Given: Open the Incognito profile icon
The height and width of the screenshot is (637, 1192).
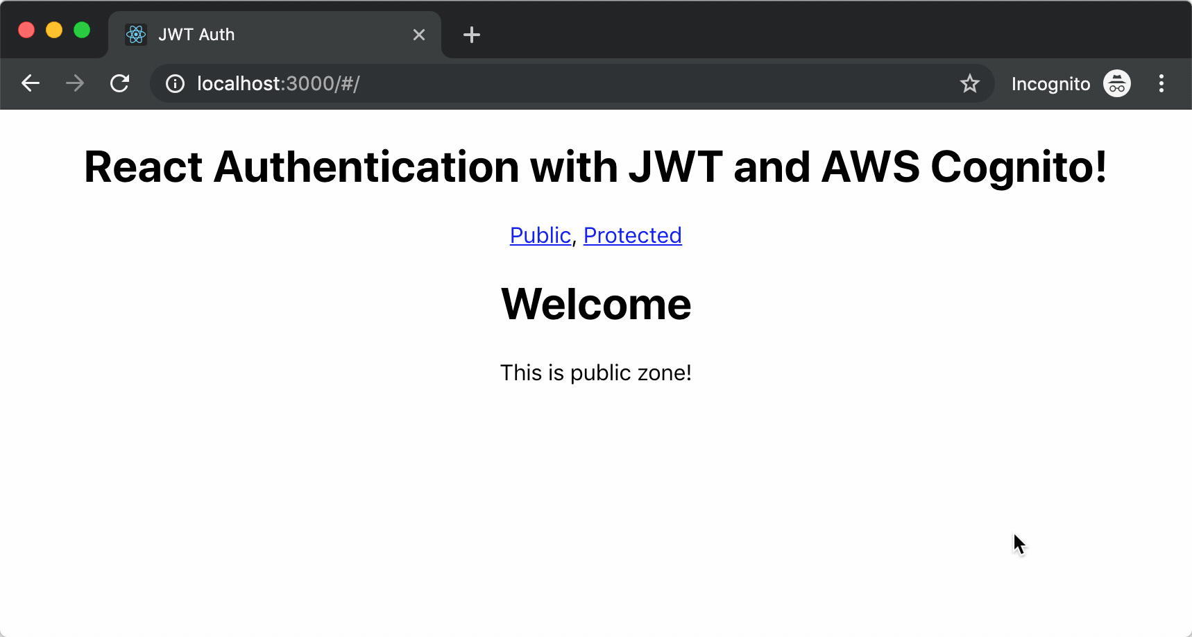Looking at the screenshot, I should 1116,84.
